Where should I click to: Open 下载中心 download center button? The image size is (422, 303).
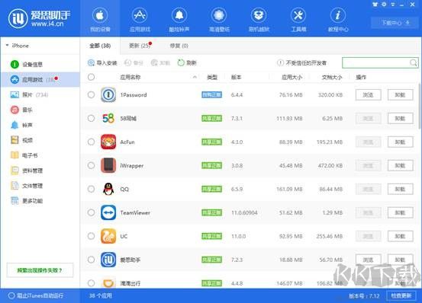pyautogui.click(x=395, y=23)
